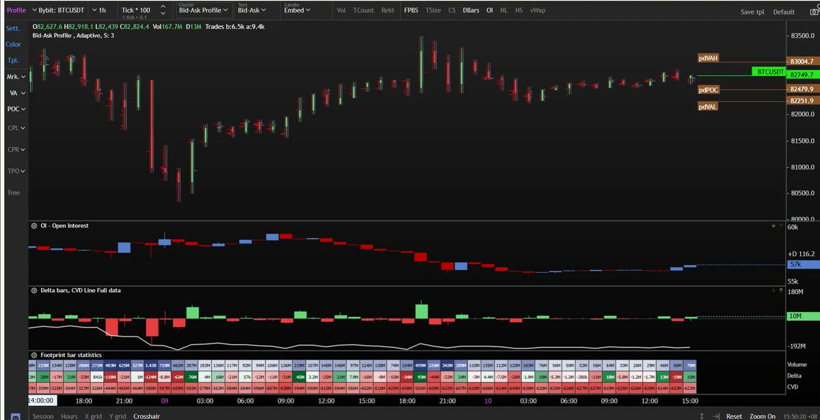
Task: Disable the FPBS footprint statistics
Action: 411,10
